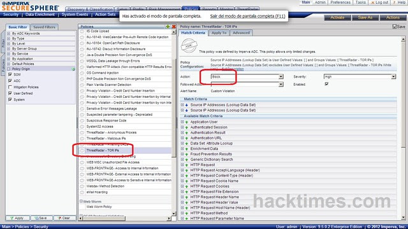408x229 pixels.
Task: Switch to the Advanced tab
Action: pos(241,32)
